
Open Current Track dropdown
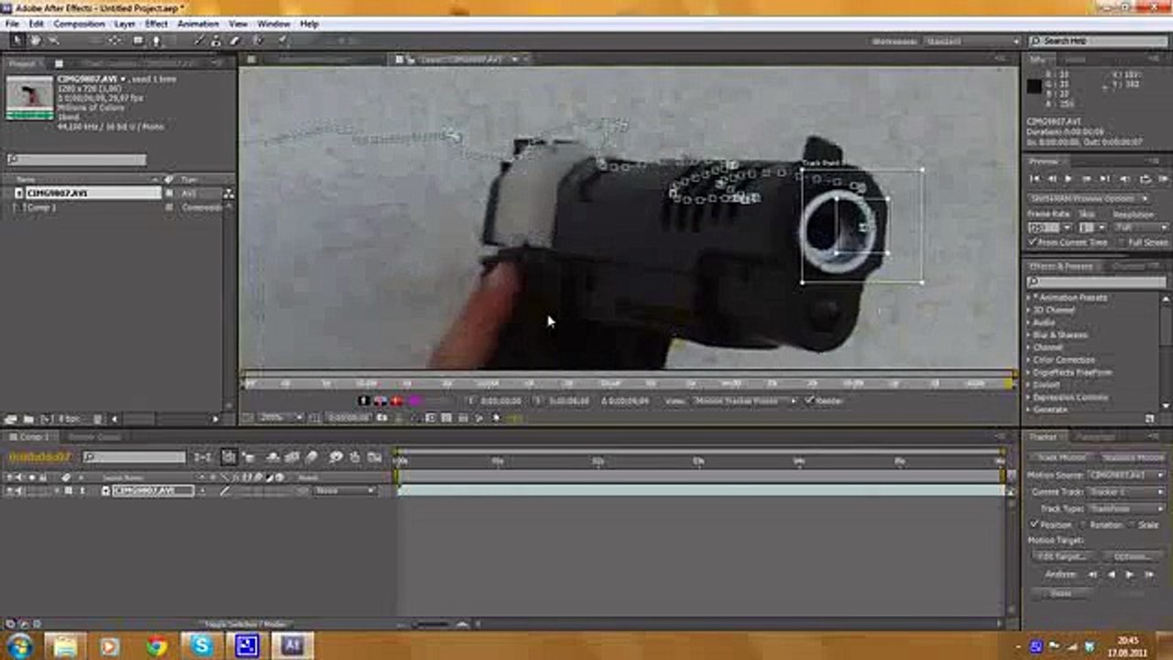1126,492
